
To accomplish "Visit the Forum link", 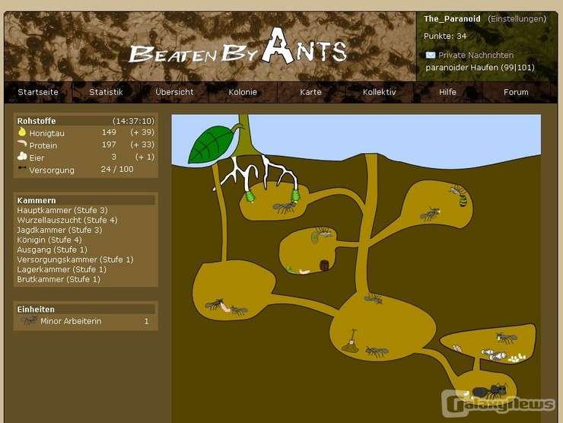I will click(516, 92).
